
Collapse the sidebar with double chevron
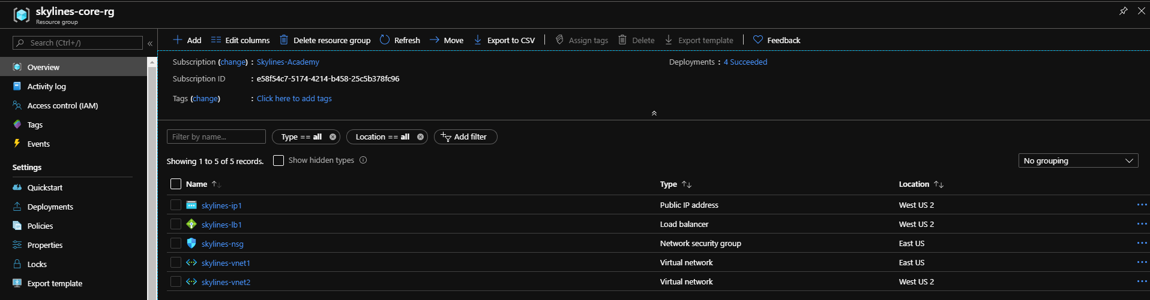click(150, 43)
